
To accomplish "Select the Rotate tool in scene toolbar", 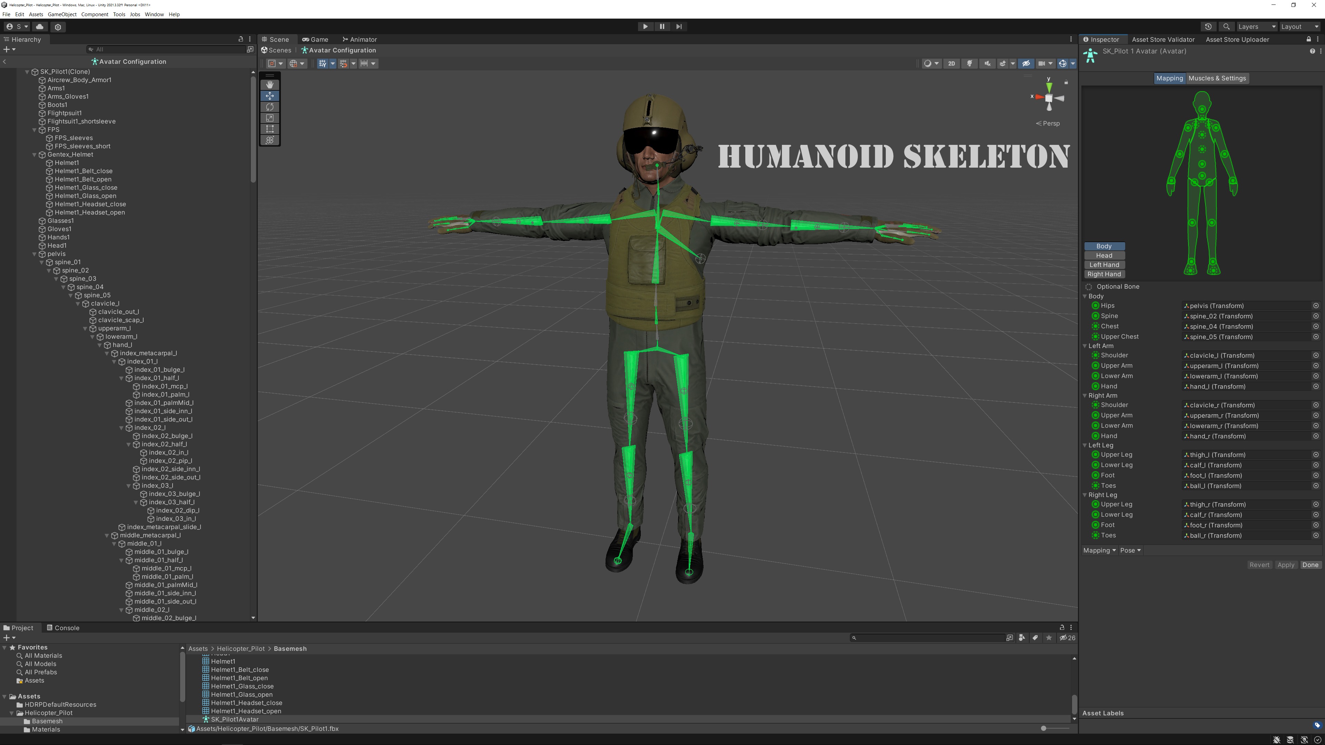I will [x=269, y=107].
